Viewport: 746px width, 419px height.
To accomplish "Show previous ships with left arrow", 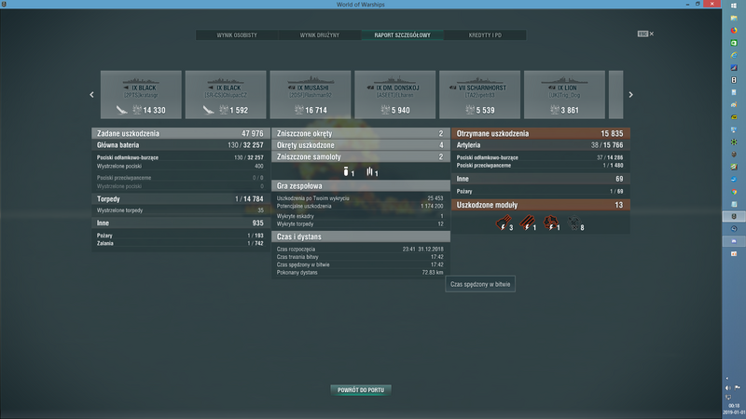I will point(91,95).
